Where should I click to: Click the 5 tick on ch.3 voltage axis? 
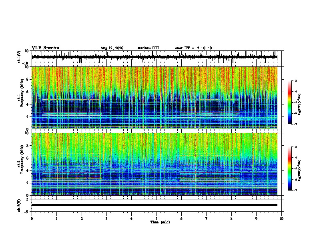28,199
